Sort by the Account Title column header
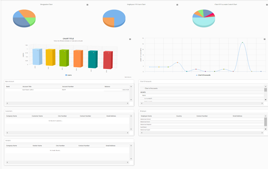 pyautogui.click(x=27, y=86)
